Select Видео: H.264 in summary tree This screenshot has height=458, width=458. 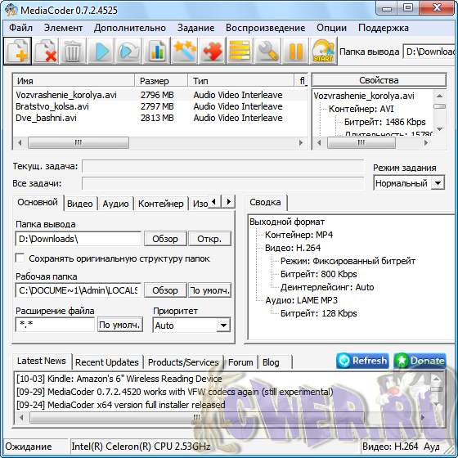click(x=293, y=248)
